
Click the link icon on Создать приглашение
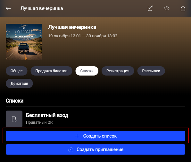pyautogui.click(x=71, y=149)
